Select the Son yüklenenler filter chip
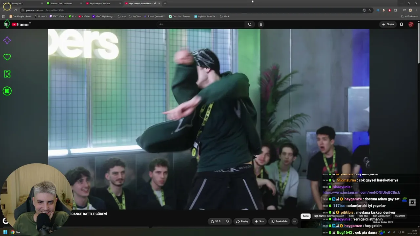The image size is (420, 236). (x=381, y=216)
